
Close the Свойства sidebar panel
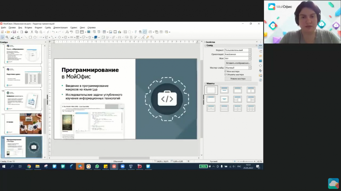pyautogui.click(x=257, y=42)
